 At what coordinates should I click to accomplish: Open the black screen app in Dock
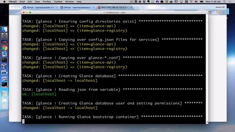click(x=4, y=85)
